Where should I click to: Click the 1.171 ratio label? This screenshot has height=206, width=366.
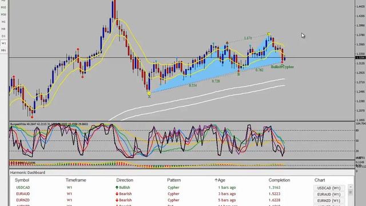(248, 38)
